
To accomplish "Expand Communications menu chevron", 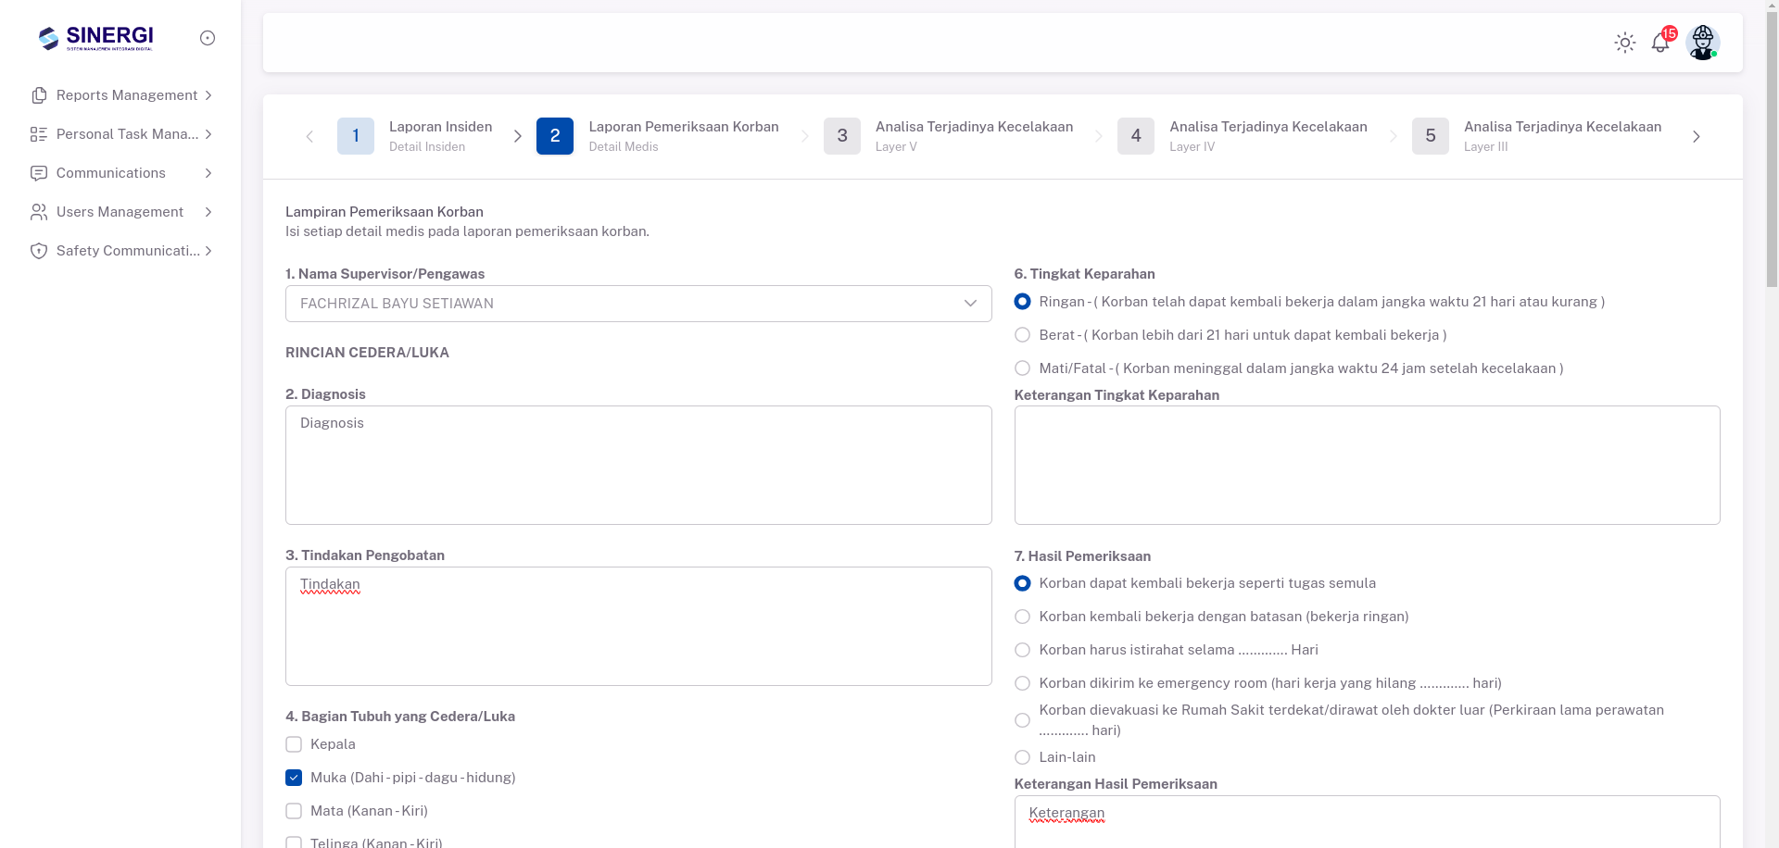I will point(208,173).
